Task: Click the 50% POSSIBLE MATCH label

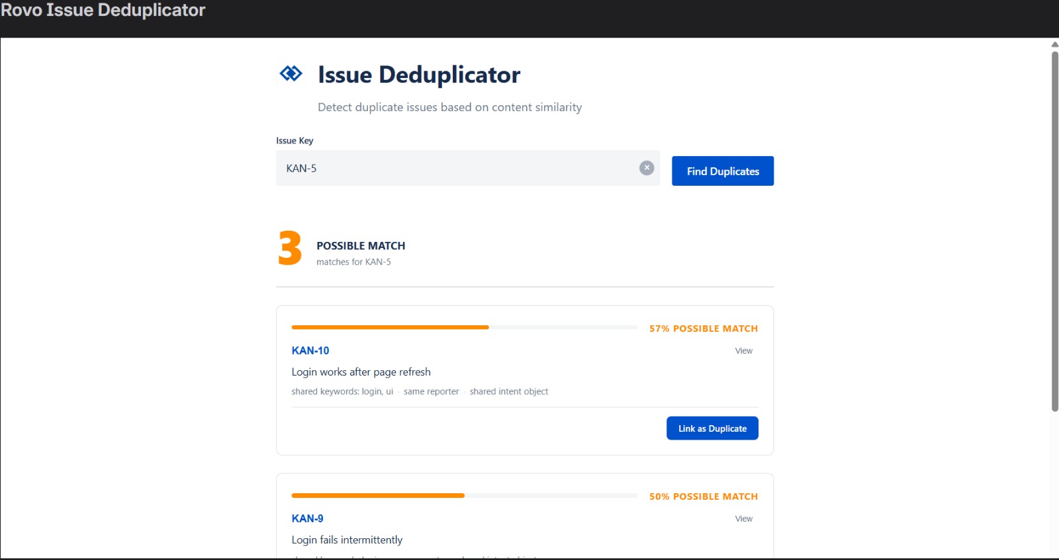Action: click(704, 497)
